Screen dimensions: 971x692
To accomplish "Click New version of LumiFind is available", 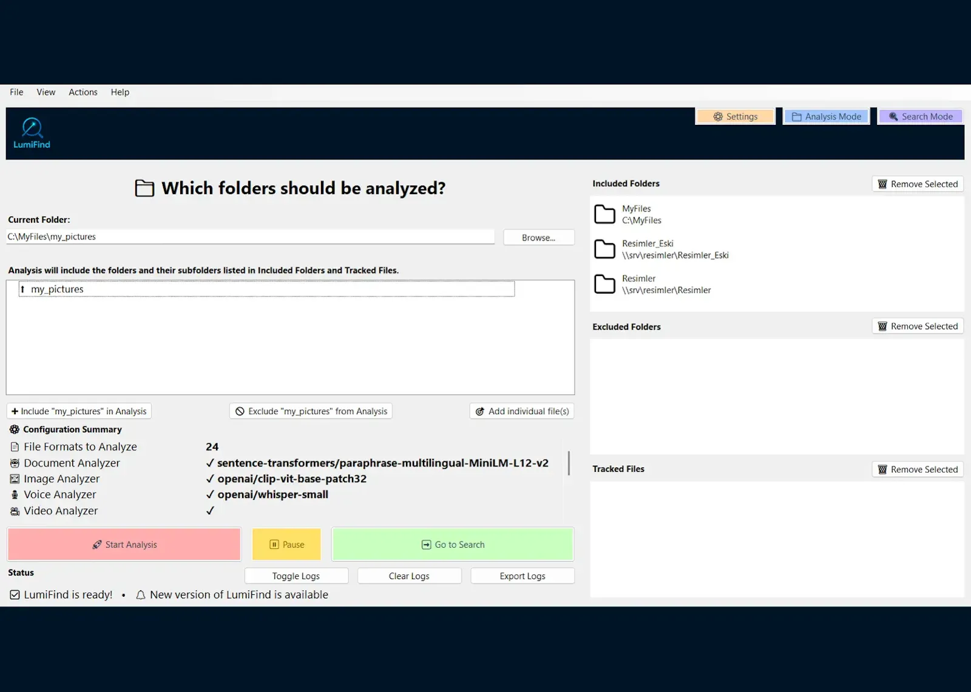I will [x=239, y=595].
